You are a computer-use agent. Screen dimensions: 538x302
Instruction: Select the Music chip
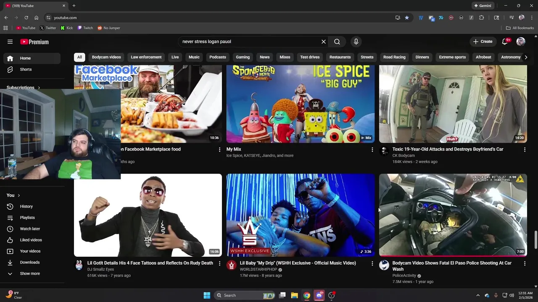point(194,57)
